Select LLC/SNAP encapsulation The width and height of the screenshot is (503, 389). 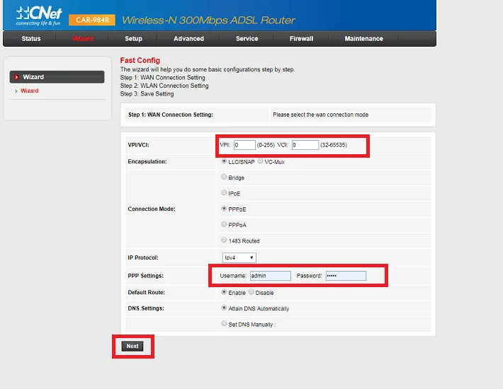tap(225, 161)
